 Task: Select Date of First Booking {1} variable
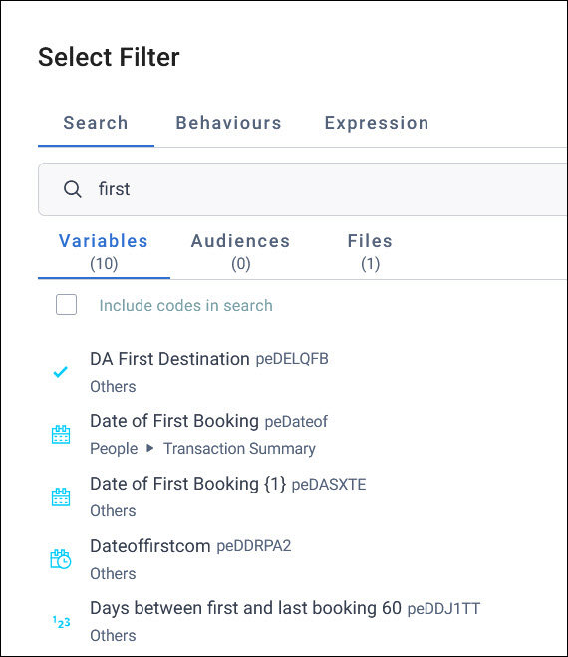click(188, 484)
